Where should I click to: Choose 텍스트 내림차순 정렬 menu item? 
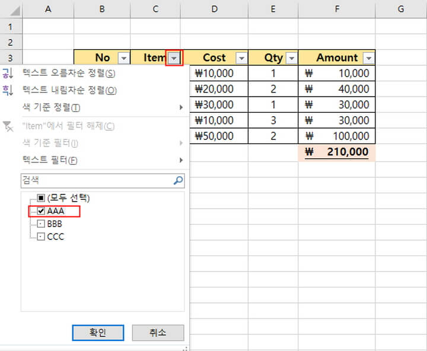pos(95,90)
